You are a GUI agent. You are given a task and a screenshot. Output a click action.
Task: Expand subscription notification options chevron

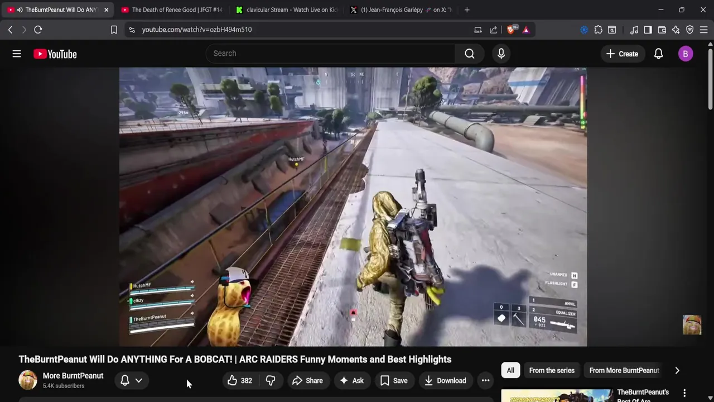point(139,380)
